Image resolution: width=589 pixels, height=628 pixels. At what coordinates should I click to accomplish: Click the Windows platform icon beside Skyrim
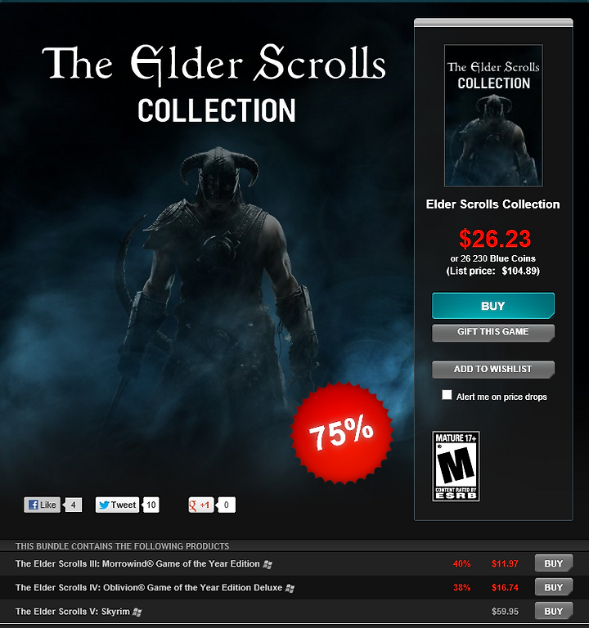(x=137, y=612)
